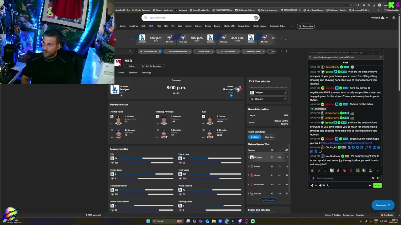Viewport: 401px width, 225px height.
Task: Open the Headlines tab
Action: pos(133,26)
